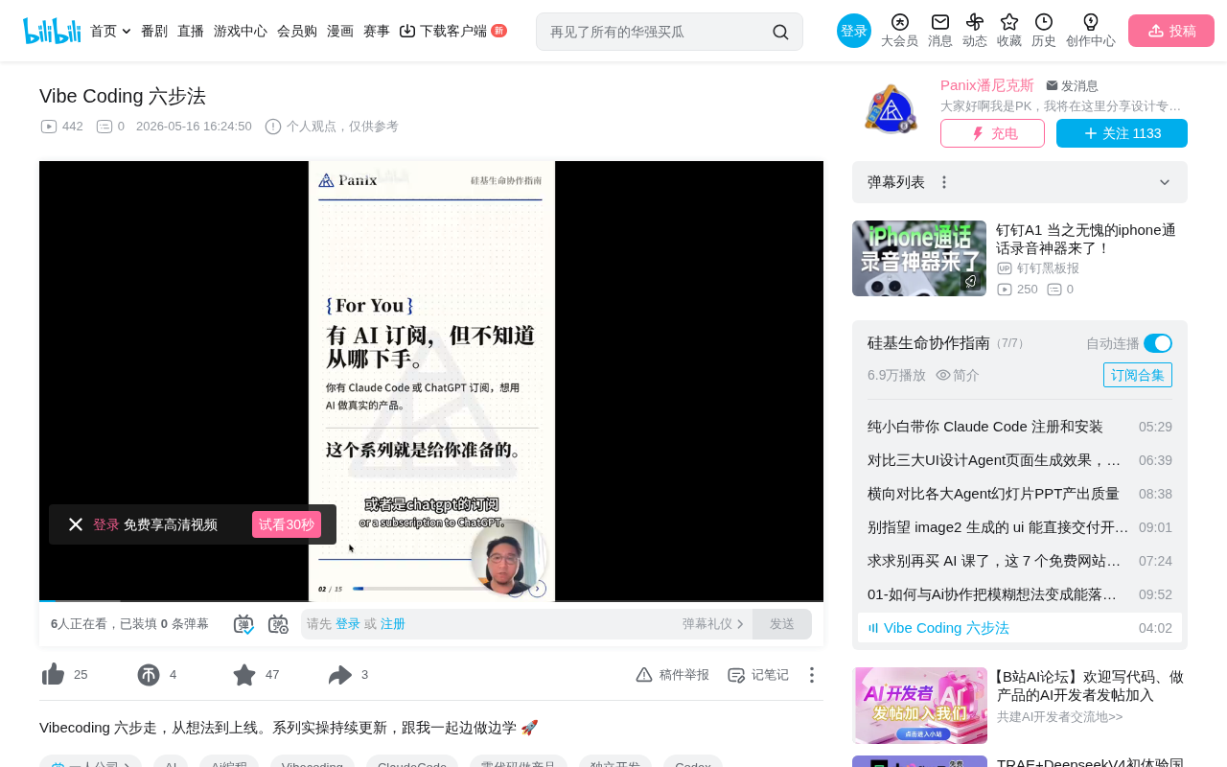Image resolution: width=1227 pixels, height=767 pixels.
Task: Open 直播 navigation item
Action: tap(191, 31)
